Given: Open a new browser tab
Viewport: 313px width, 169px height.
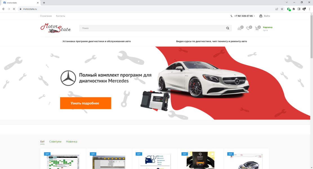Looking at the screenshot, I should 44,3.
